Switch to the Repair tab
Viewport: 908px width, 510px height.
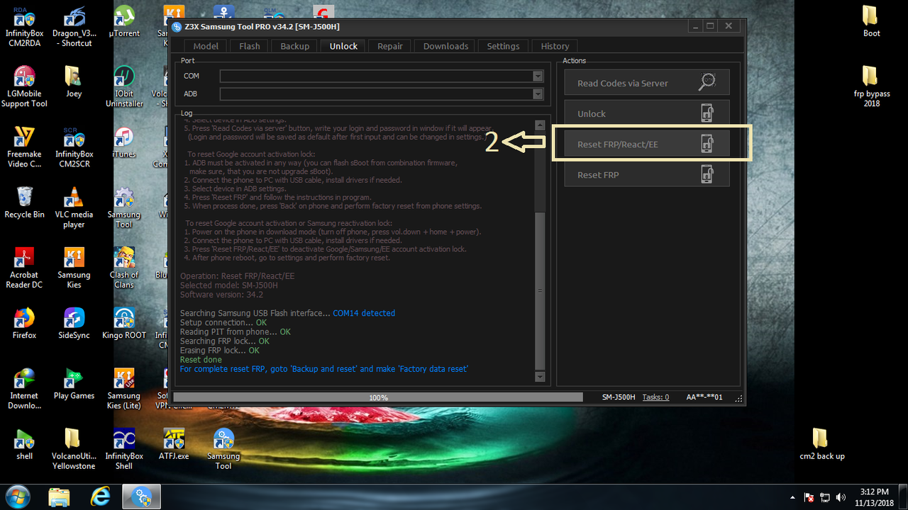pyautogui.click(x=389, y=46)
